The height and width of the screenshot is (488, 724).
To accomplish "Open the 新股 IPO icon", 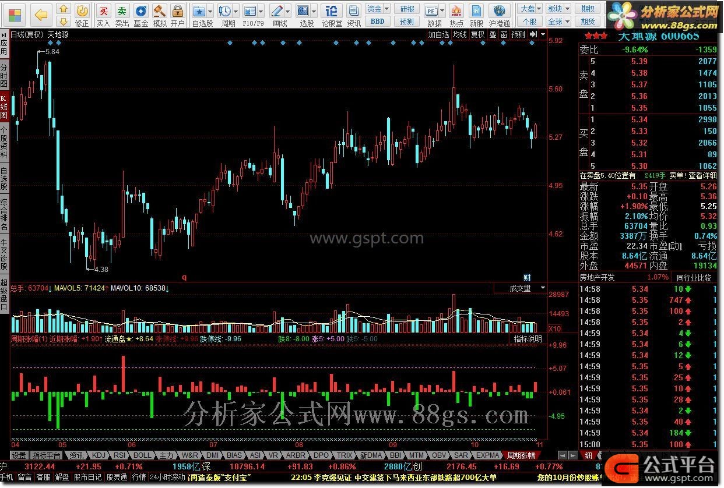I will (x=476, y=15).
